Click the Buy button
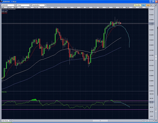The height and width of the screenshot is (123, 158). (144, 5)
